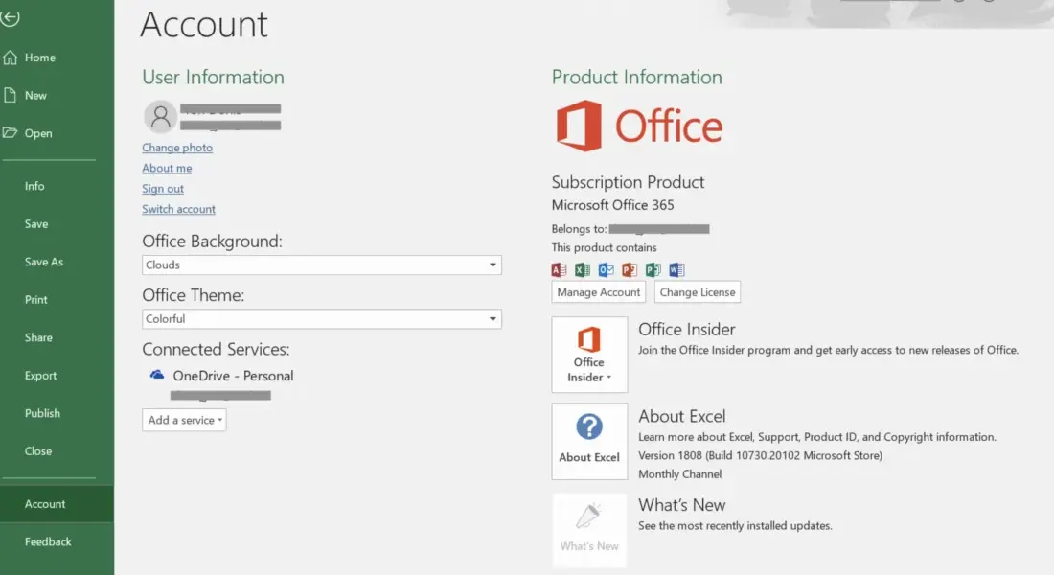Click the Home house icon
The height and width of the screenshot is (575, 1054).
click(11, 57)
